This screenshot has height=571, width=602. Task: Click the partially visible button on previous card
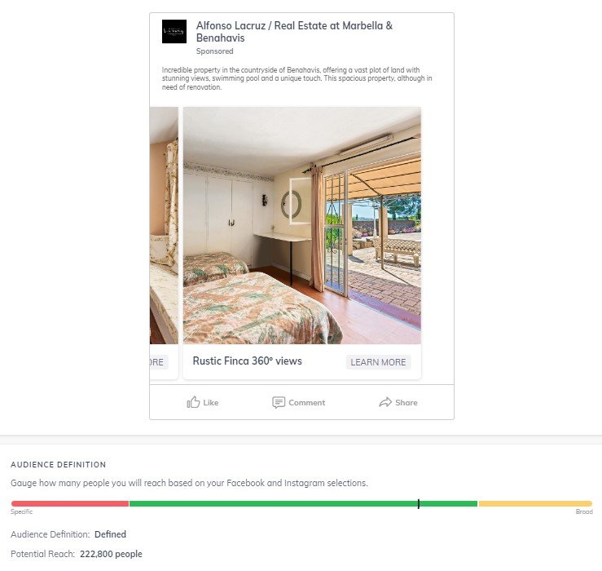tap(159, 362)
